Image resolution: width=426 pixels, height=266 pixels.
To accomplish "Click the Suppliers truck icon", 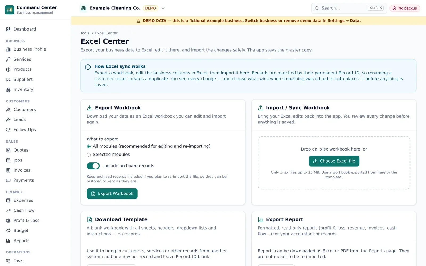I will (8, 80).
